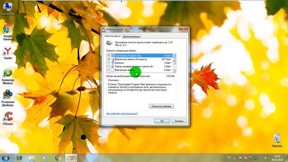Switch to the Дополнительно tab

[x=131, y=36]
